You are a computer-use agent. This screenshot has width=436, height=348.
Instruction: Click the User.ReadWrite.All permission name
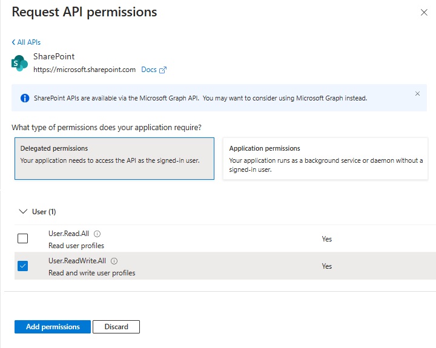77,261
